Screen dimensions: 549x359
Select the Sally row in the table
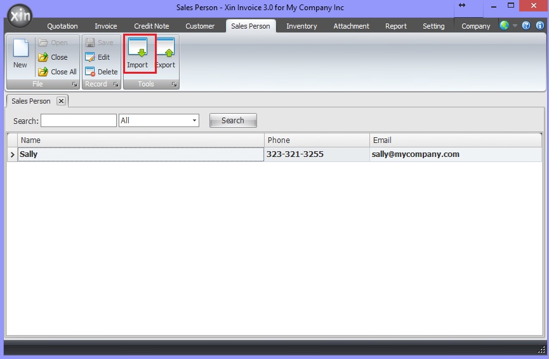(140, 154)
